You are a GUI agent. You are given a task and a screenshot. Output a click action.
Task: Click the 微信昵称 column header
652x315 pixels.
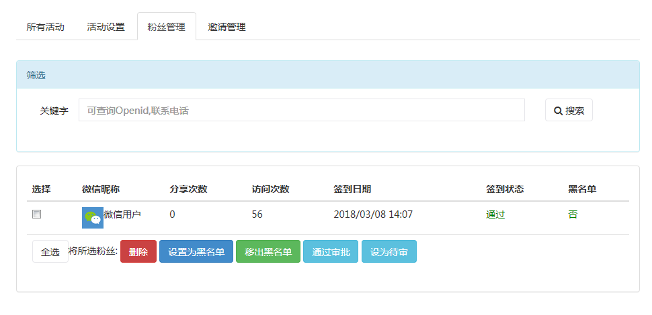101,190
